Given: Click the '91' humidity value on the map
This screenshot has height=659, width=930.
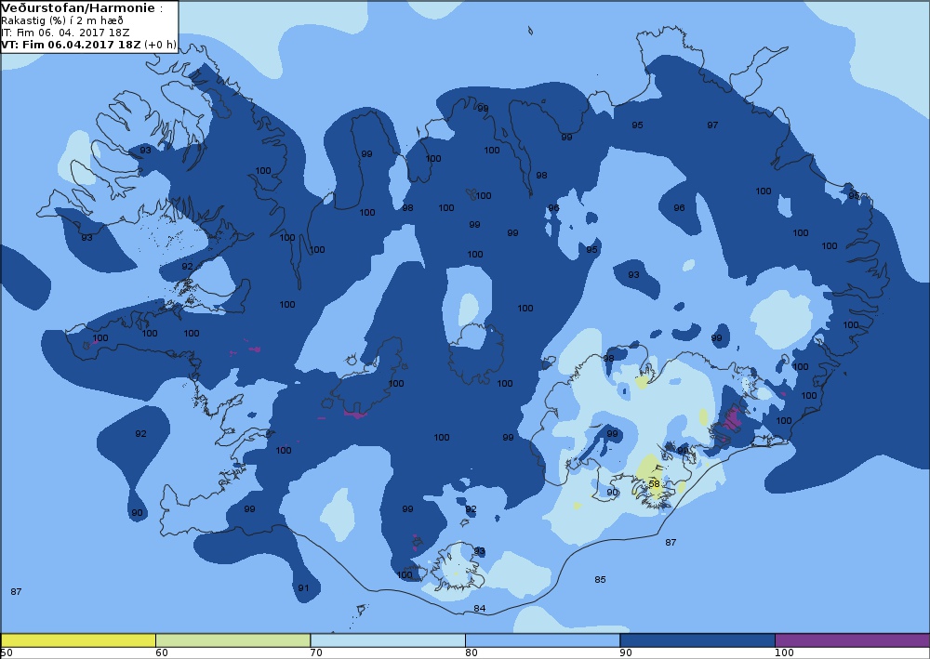Looking at the screenshot, I should pos(303,587).
